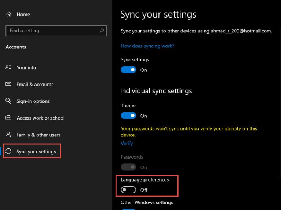This screenshot has height=210, width=281.
Task: Turn off the Sync settings toggle
Action: pyautogui.click(x=128, y=70)
